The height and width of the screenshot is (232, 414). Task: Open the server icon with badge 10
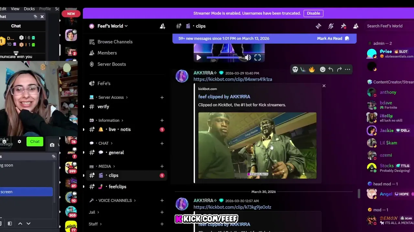(71, 197)
